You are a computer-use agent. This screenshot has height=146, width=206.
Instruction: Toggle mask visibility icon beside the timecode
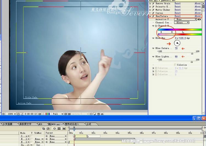[22, 114]
